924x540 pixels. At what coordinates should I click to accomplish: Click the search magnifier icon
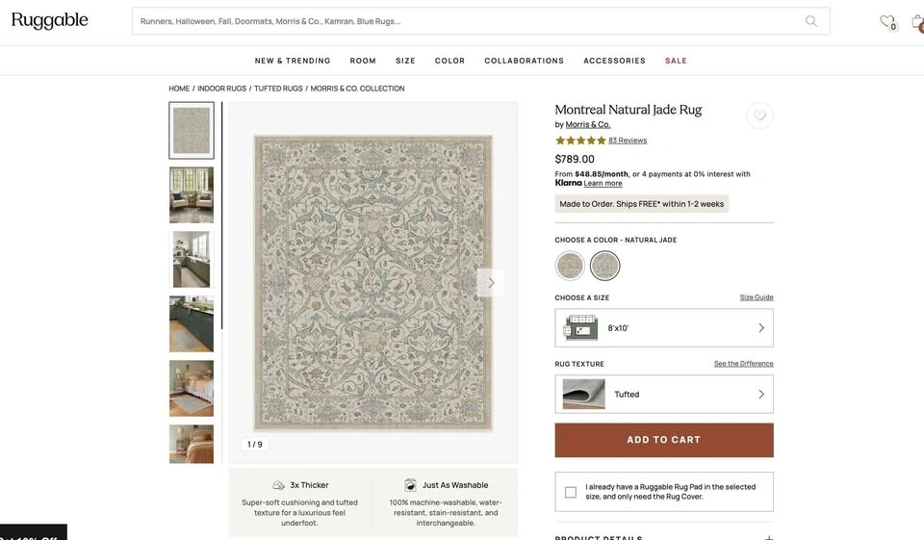811,21
